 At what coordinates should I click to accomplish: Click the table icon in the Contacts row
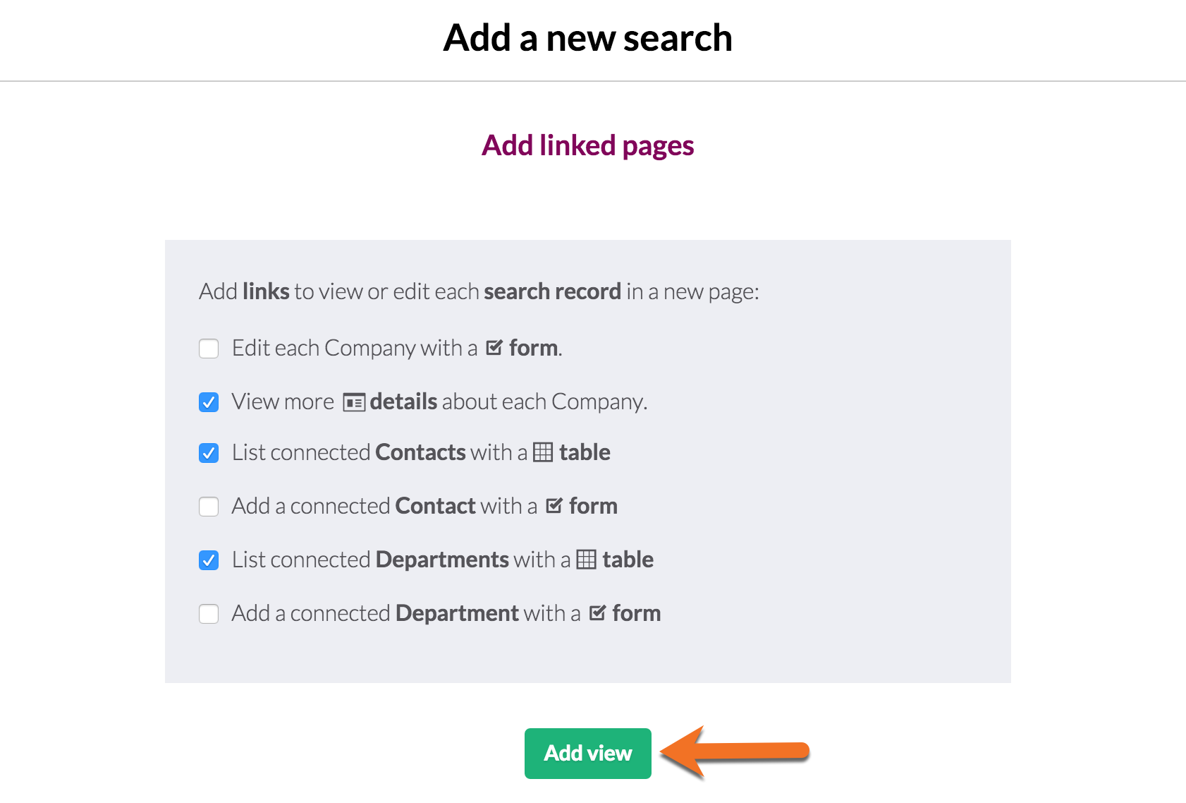[543, 452]
